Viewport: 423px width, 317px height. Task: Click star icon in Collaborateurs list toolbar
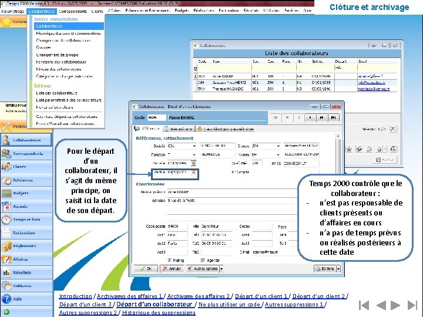coord(349,149)
